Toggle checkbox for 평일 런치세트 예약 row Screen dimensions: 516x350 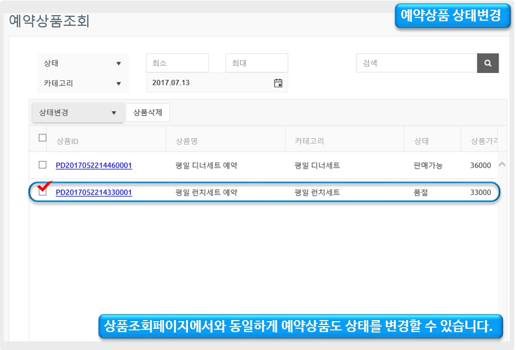[x=43, y=192]
